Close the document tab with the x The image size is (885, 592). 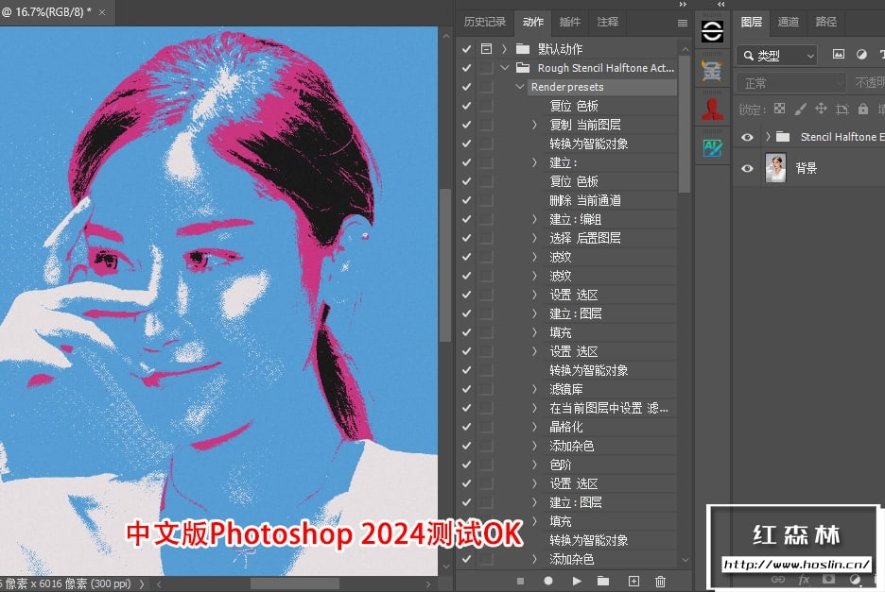(102, 12)
